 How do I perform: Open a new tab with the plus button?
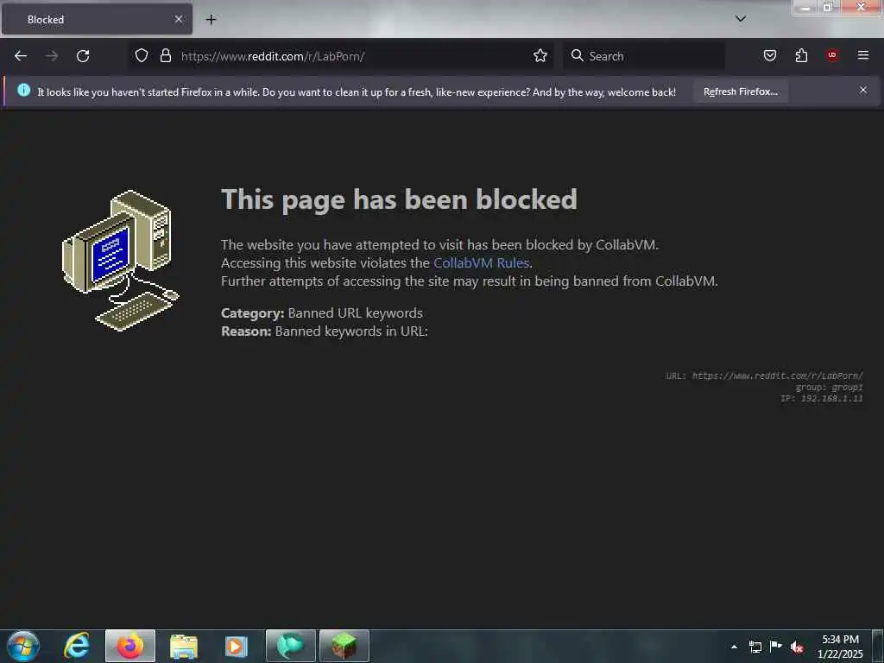pyautogui.click(x=211, y=19)
